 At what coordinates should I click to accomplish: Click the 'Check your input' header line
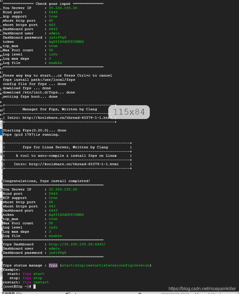[x=53, y=4]
